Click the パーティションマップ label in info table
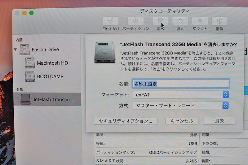Viewport: 248px width, 165px height. coord(116,152)
